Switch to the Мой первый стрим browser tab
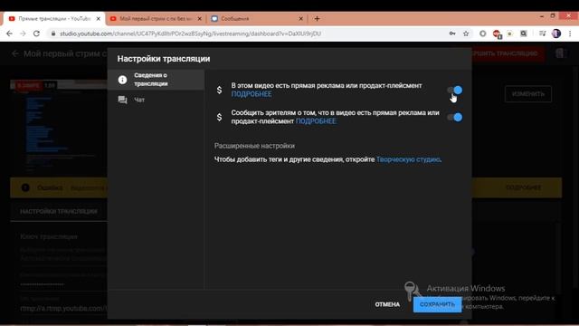Screen dimensions: 579x326 [155, 18]
